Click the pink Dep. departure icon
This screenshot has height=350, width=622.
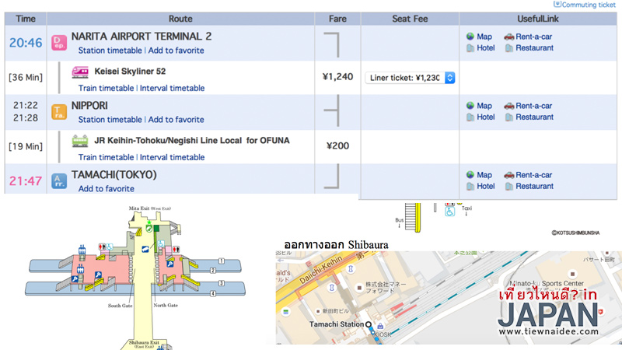pyautogui.click(x=59, y=43)
